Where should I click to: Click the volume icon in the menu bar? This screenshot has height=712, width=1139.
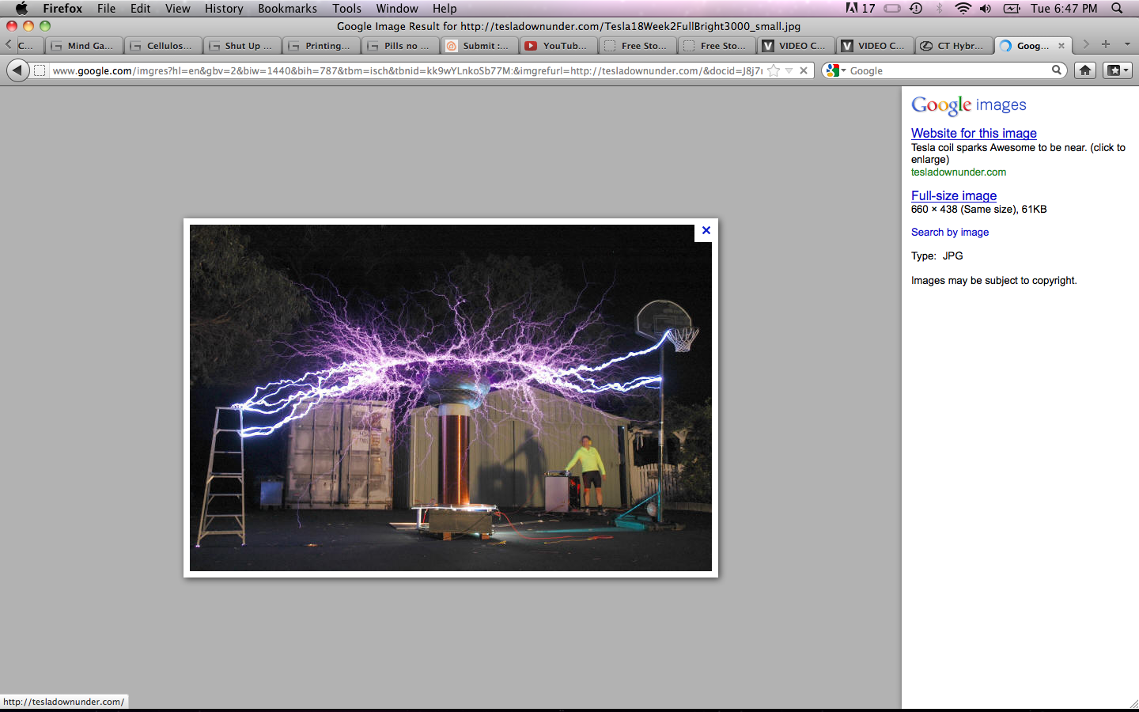(985, 9)
